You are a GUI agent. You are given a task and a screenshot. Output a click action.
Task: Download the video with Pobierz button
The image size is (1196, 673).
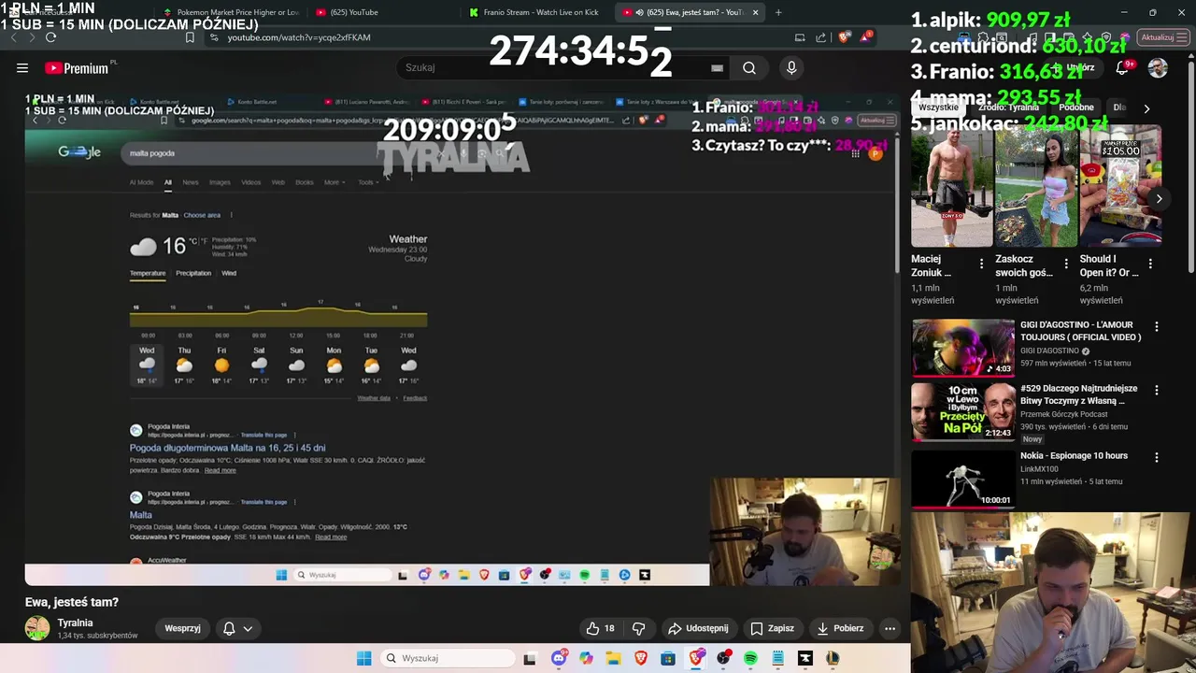pos(839,628)
